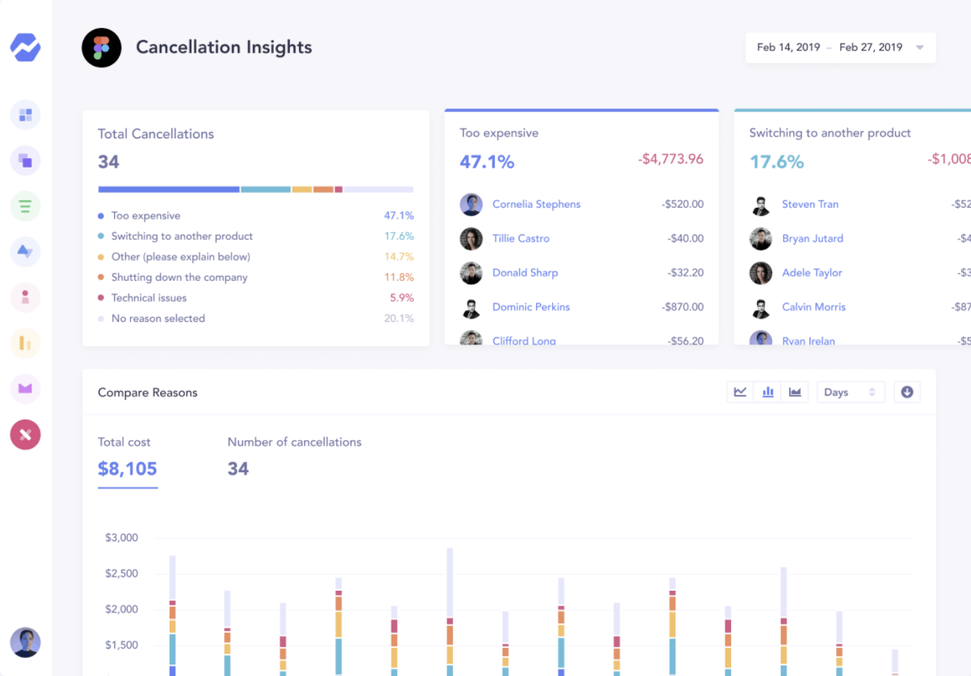
Task: Switch chart to line view
Action: [740, 391]
